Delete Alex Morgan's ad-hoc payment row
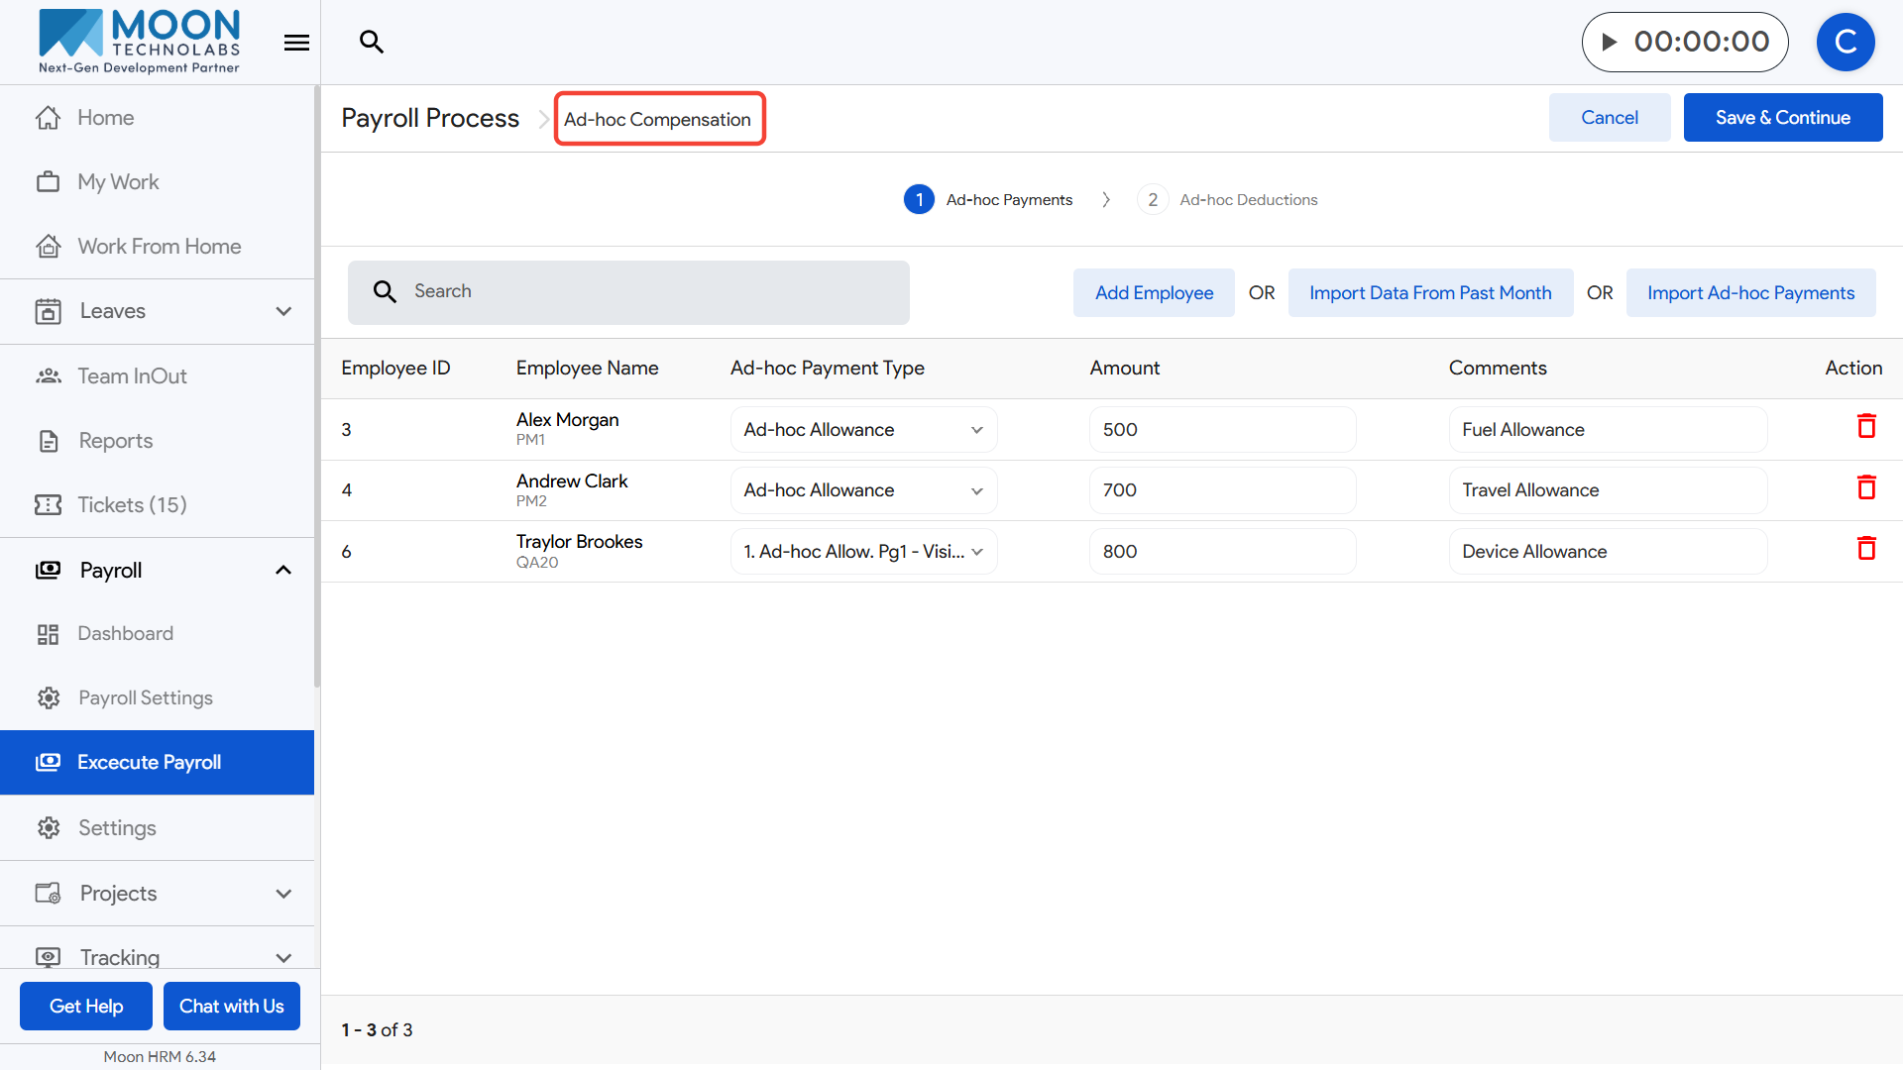 pos(1866,427)
